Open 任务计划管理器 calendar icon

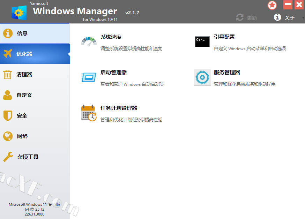pyautogui.click(x=89, y=113)
